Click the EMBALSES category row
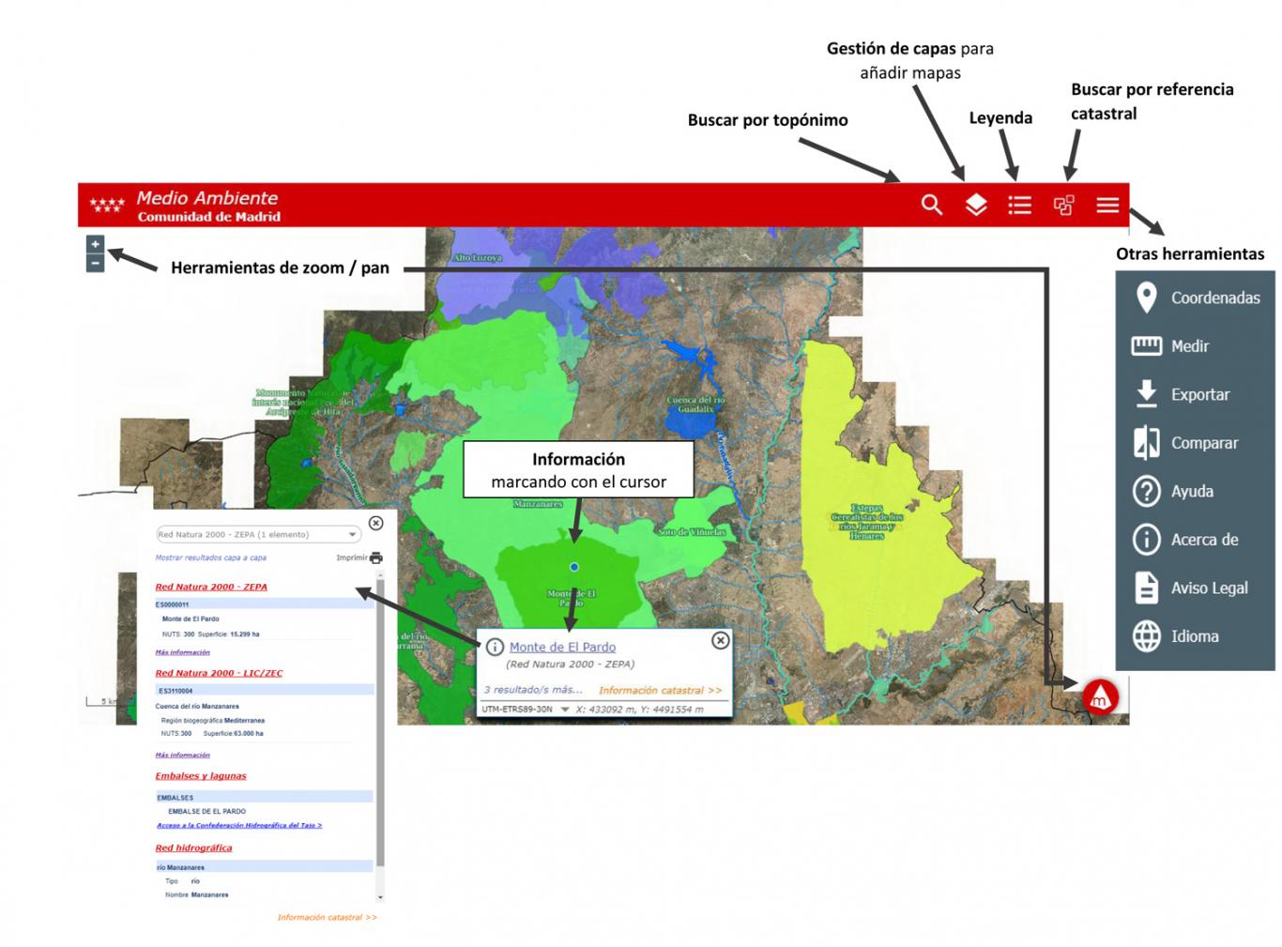This screenshot has height=947, width=1282. pos(264,798)
